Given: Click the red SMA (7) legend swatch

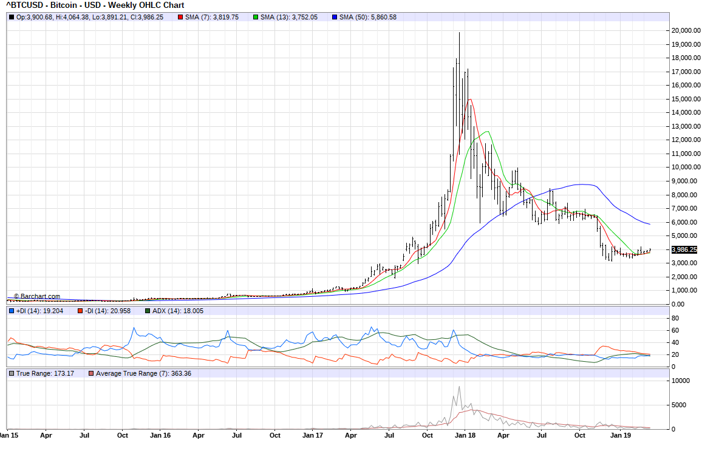Looking at the screenshot, I should click(x=181, y=17).
